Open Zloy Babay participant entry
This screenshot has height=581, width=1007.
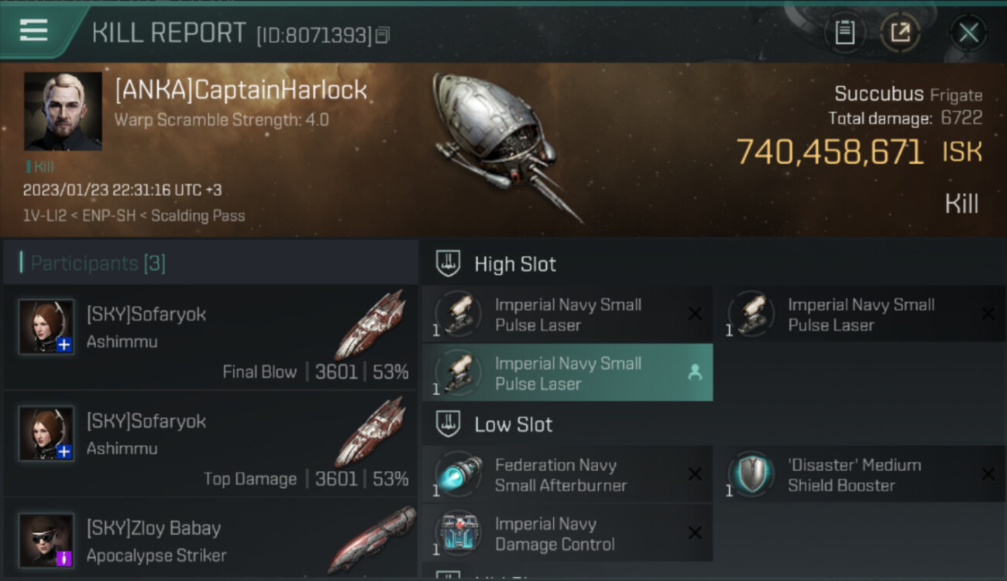tap(211, 542)
